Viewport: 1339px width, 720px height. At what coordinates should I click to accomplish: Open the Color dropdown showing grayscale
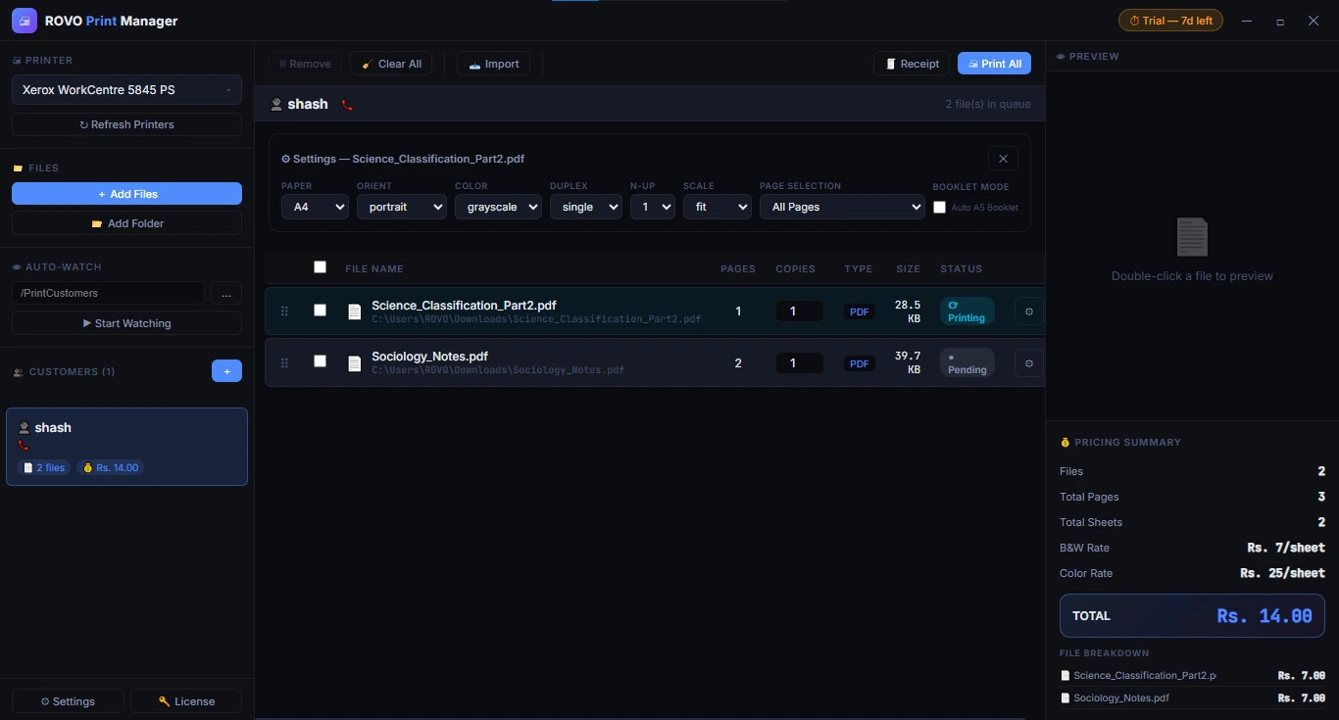coord(498,207)
